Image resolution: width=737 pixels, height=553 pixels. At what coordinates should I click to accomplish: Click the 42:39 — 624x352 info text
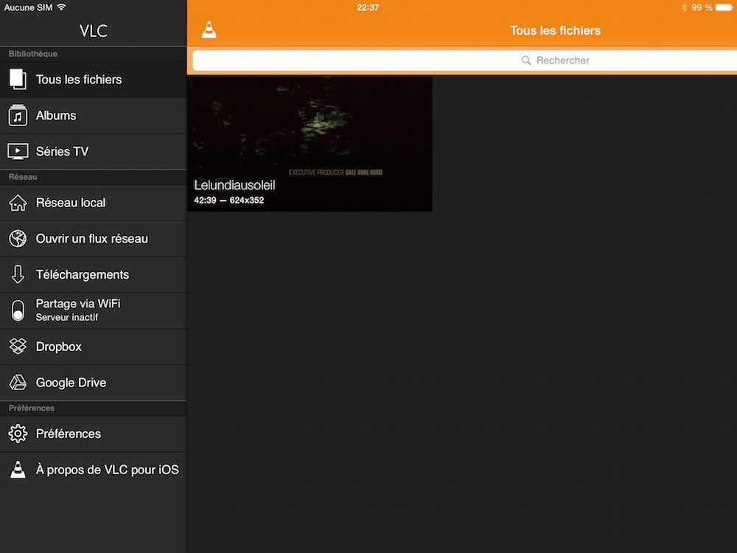point(229,201)
